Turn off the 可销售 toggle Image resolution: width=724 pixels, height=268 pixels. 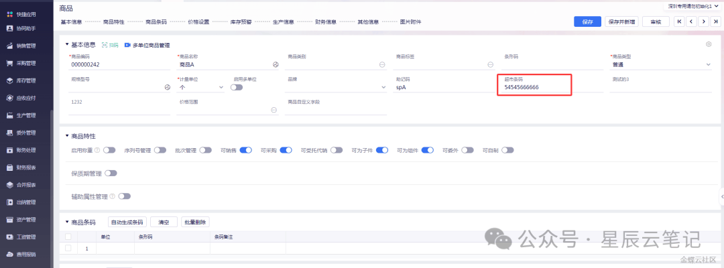[245, 150]
